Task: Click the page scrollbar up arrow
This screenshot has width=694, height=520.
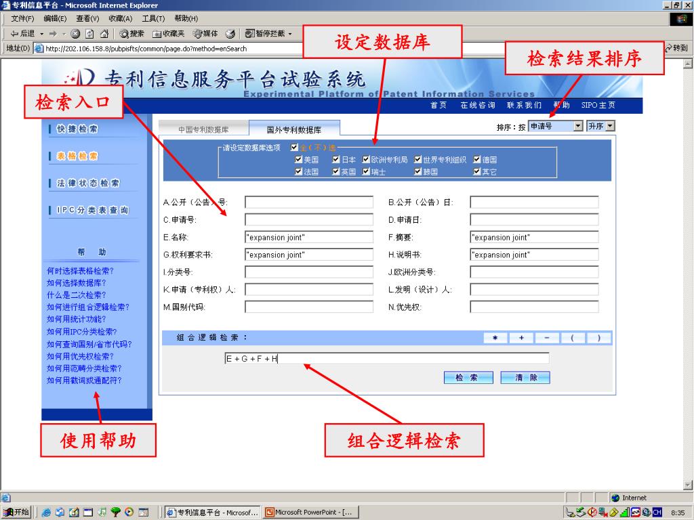Action: tap(688, 64)
